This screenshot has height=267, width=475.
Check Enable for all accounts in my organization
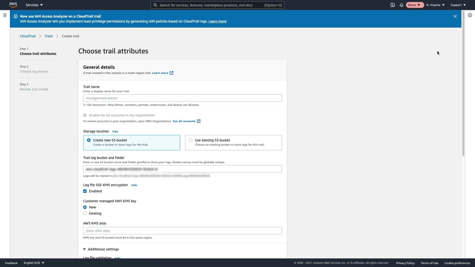click(x=85, y=115)
